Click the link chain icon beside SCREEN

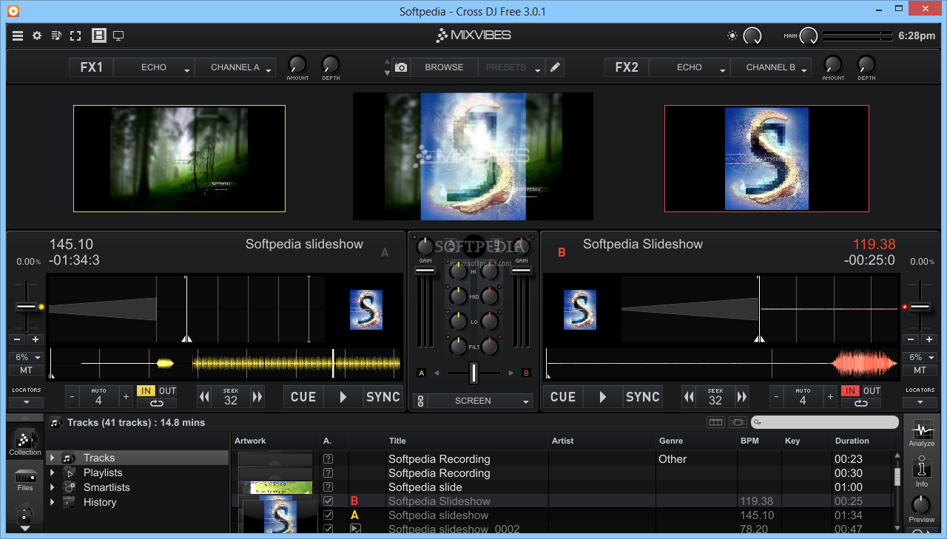pos(421,401)
